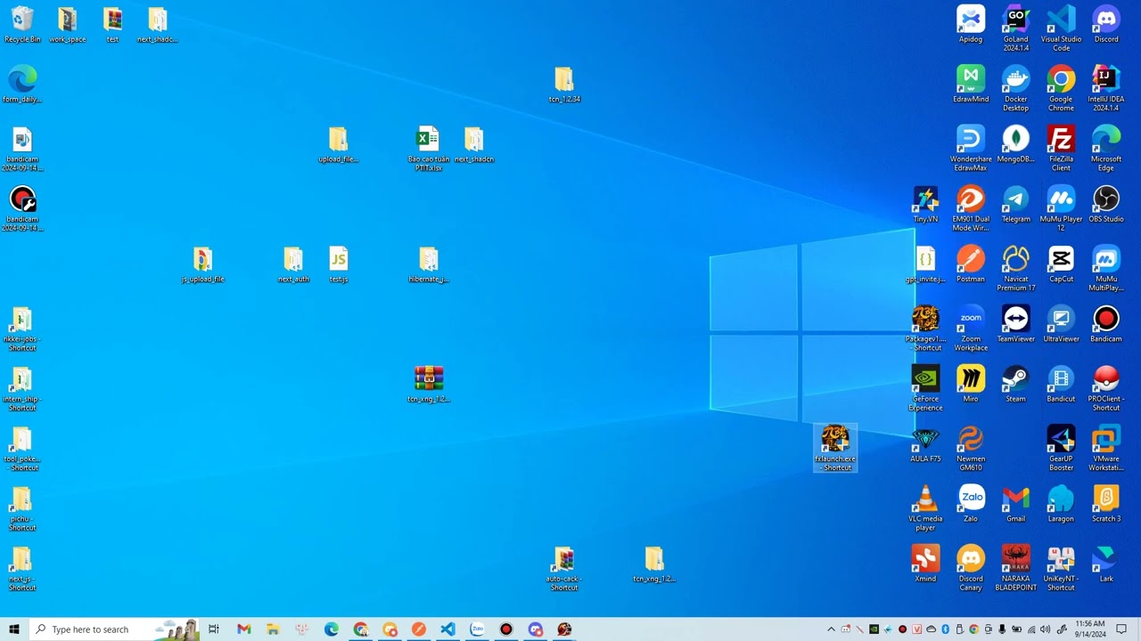The height and width of the screenshot is (641, 1141).
Task: Open the Windows Start menu
Action: (14, 629)
